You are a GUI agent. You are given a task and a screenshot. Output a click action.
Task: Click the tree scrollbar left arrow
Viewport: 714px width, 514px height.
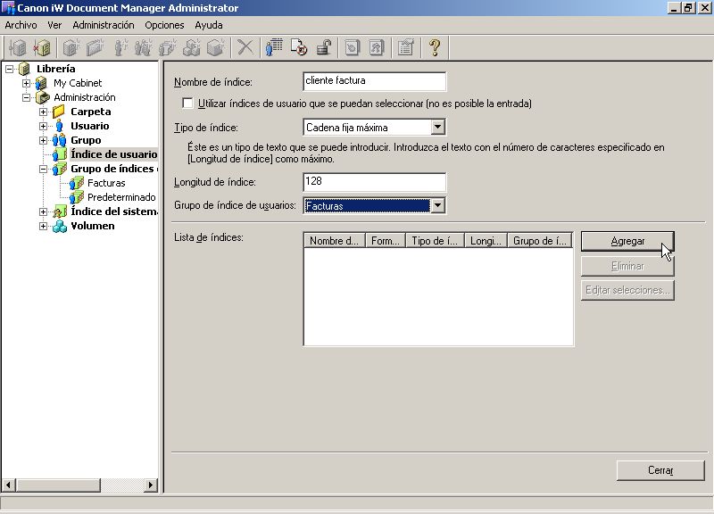tap(9, 485)
